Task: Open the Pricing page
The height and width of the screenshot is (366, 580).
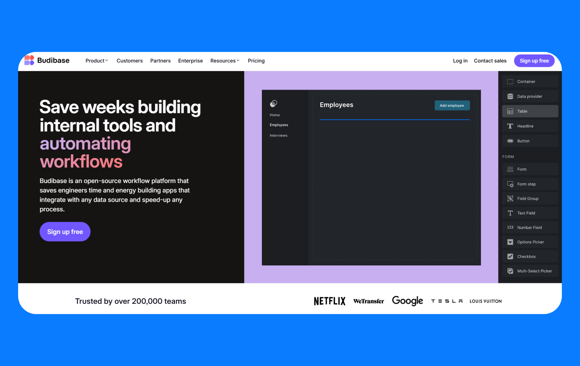Action: click(256, 61)
